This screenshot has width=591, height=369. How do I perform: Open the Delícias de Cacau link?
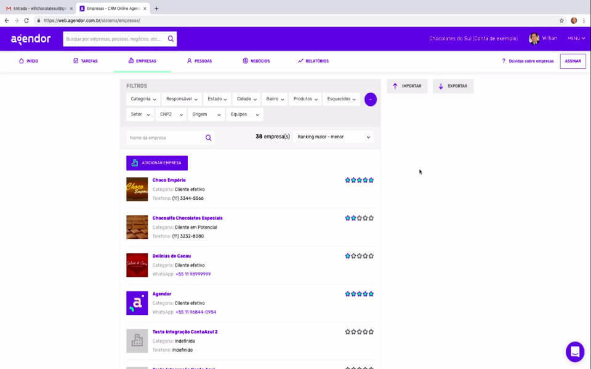click(x=172, y=256)
